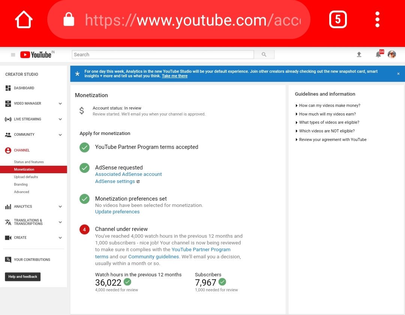Expand the Analytics chevron

click(60, 207)
